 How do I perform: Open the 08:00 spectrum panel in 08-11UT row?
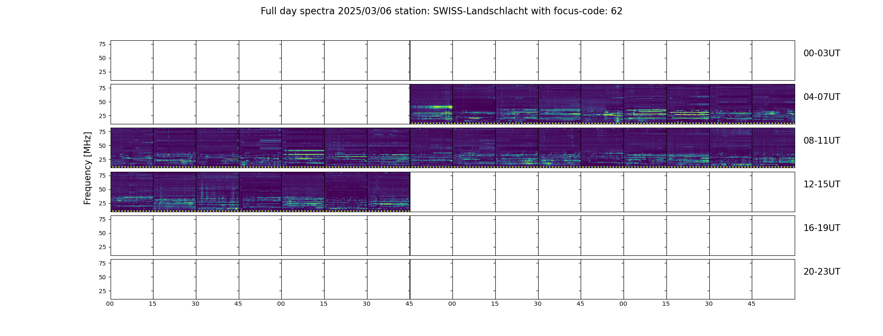(132, 148)
